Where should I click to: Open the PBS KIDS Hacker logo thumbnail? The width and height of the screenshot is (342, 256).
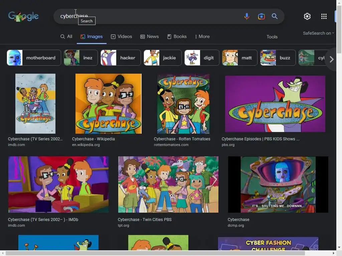275,104
